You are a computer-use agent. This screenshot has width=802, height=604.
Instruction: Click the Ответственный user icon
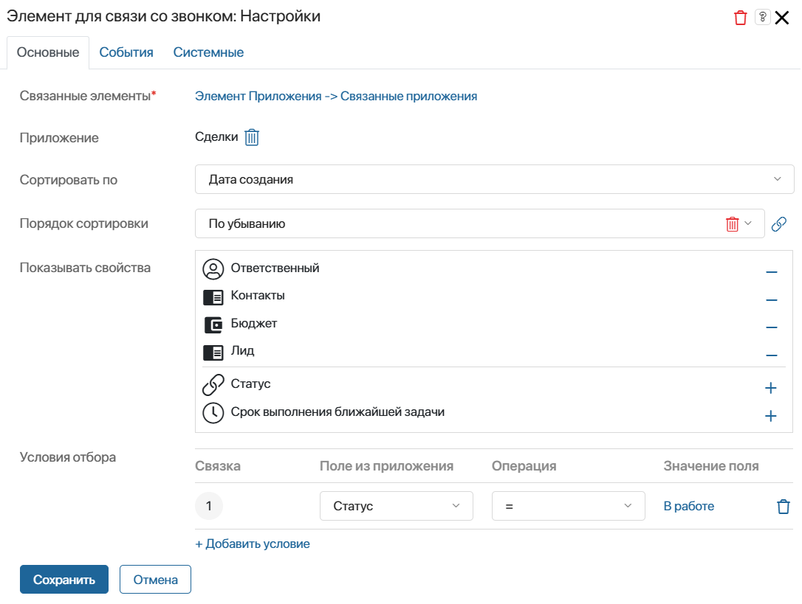213,268
